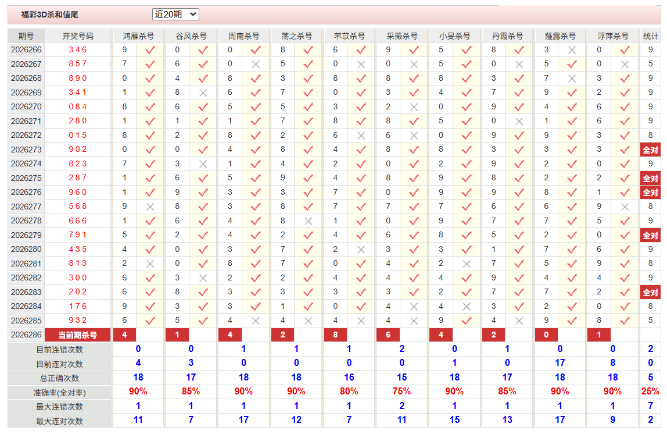Click the 浮萍杀号 column header
The image size is (667, 434).
(x=613, y=36)
